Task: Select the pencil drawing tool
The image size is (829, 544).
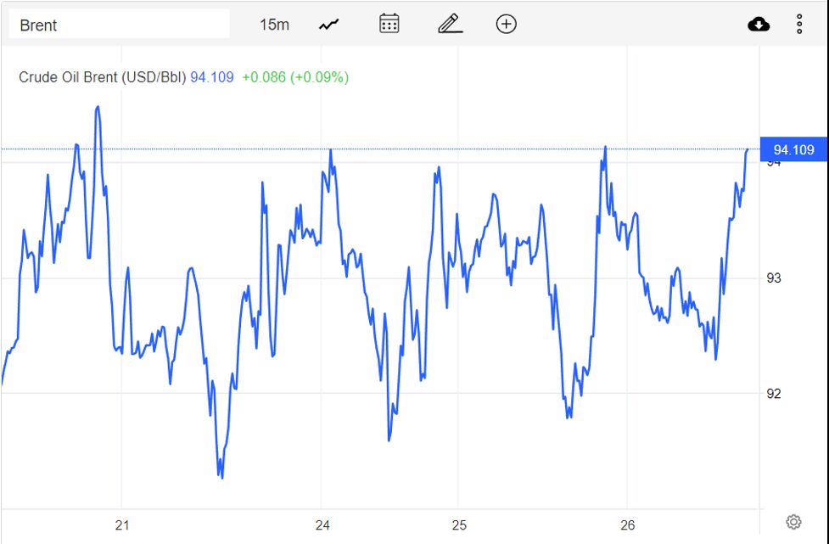Action: 450,24
